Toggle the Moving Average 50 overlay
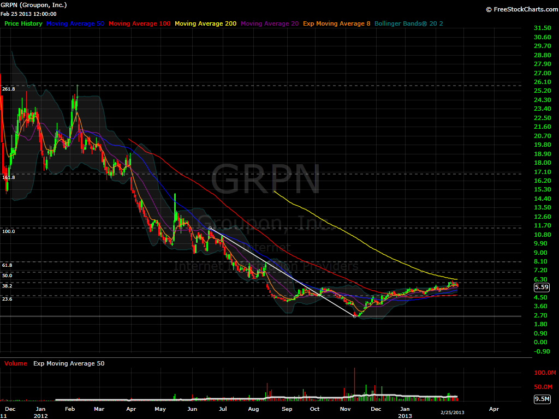Image resolution: width=559 pixels, height=419 pixels. [x=75, y=23]
